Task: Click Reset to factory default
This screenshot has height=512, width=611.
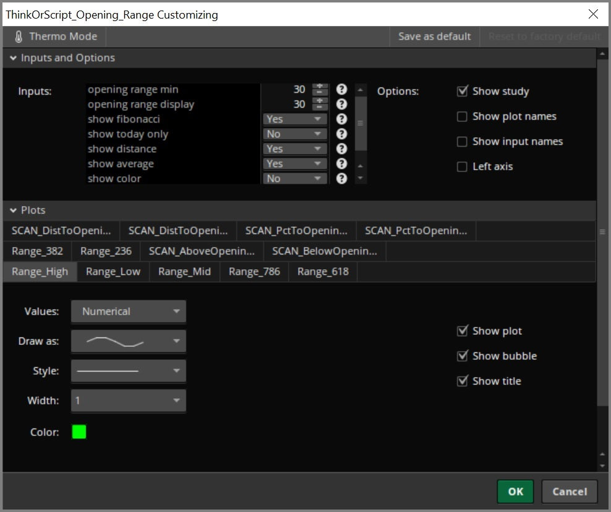Action: coord(544,37)
